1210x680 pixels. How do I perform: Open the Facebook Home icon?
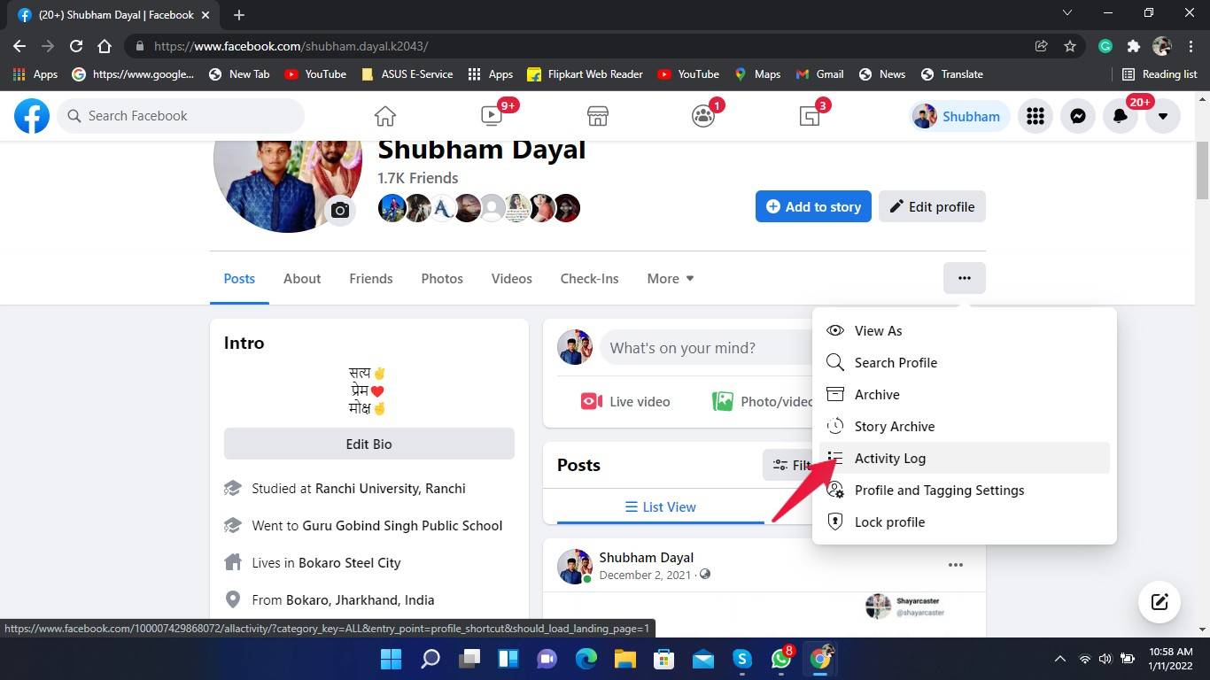[384, 116]
